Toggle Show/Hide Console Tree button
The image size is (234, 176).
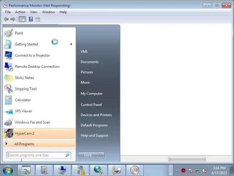pos(22,19)
